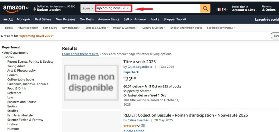Expand School & Studies dropdown
The image size is (279, 132).
97,28
